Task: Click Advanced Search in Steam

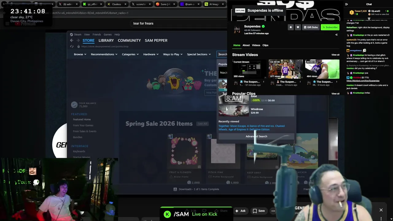Action: click(x=256, y=136)
